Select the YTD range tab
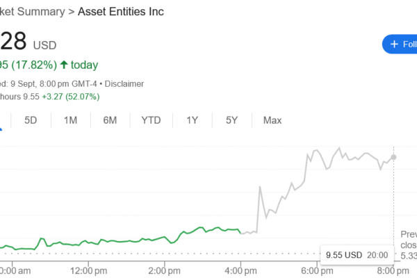Image resolution: width=417 pixels, height=278 pixels. click(x=151, y=120)
